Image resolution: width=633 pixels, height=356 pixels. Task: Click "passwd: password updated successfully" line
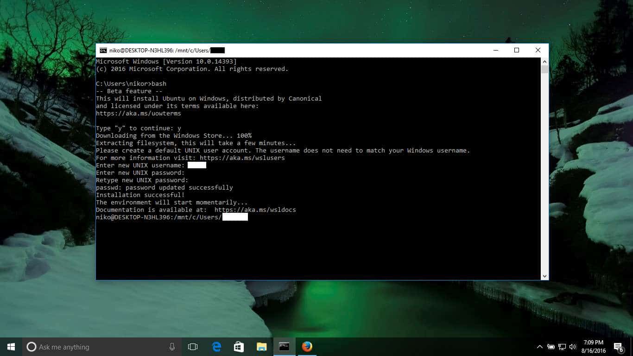tap(165, 188)
